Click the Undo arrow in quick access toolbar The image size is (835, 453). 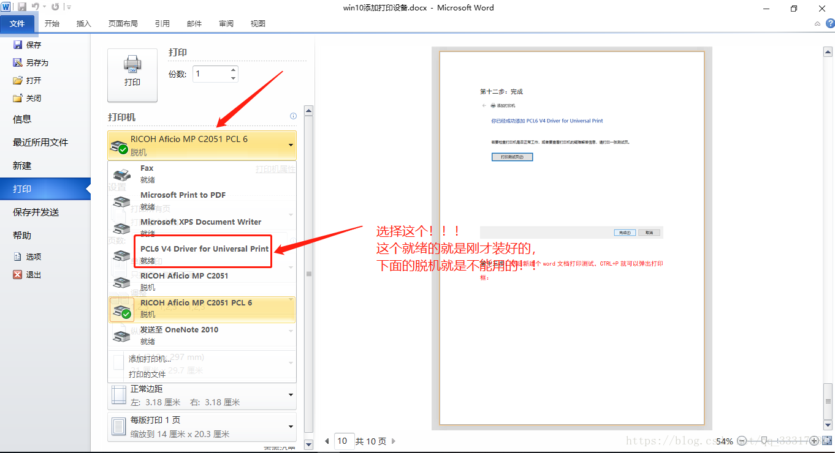click(35, 7)
